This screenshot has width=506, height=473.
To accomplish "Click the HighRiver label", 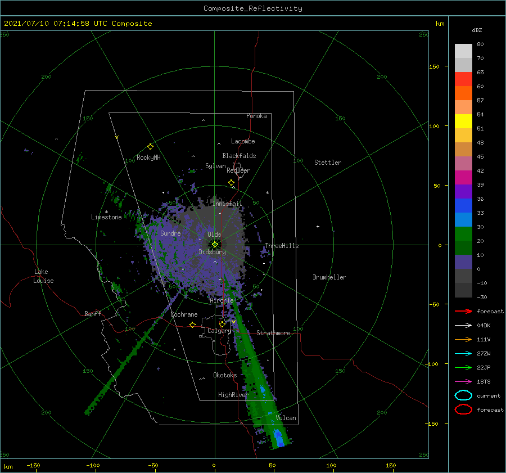I will pos(233,395).
